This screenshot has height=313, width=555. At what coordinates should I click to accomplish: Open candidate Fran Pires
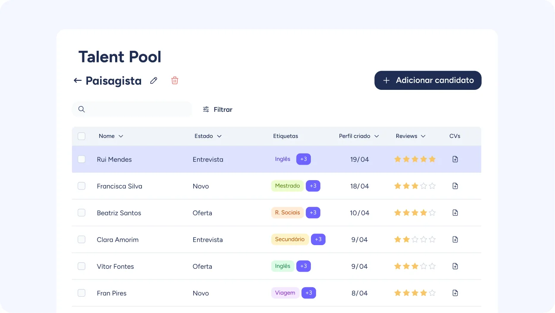point(112,293)
